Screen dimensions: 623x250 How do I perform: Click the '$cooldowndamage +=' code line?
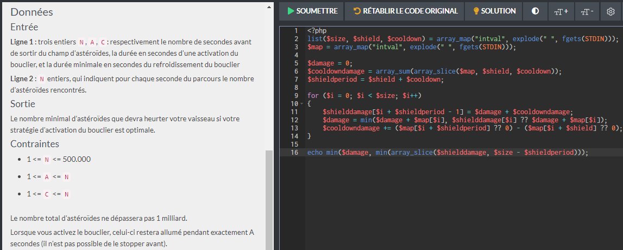coord(471,128)
